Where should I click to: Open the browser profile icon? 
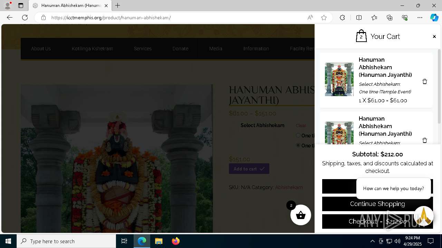pos(7,6)
